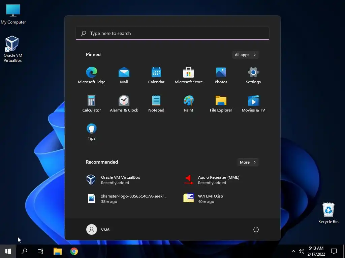Focus the Type here to search box
Screen dimensions: 345x258
[x=172, y=33]
